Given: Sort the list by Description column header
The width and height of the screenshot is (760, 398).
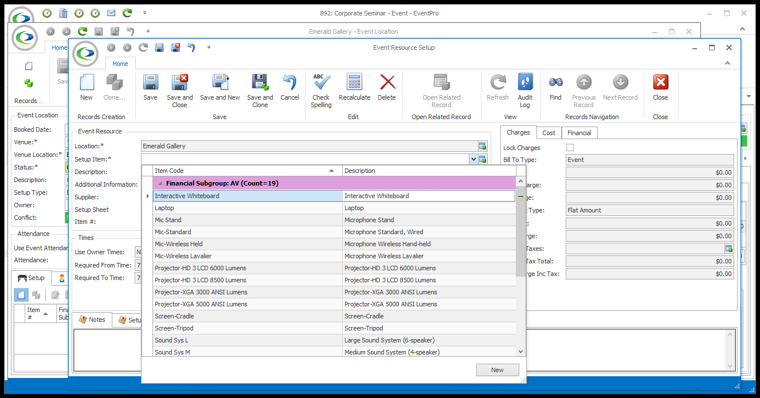Looking at the screenshot, I should pos(429,171).
